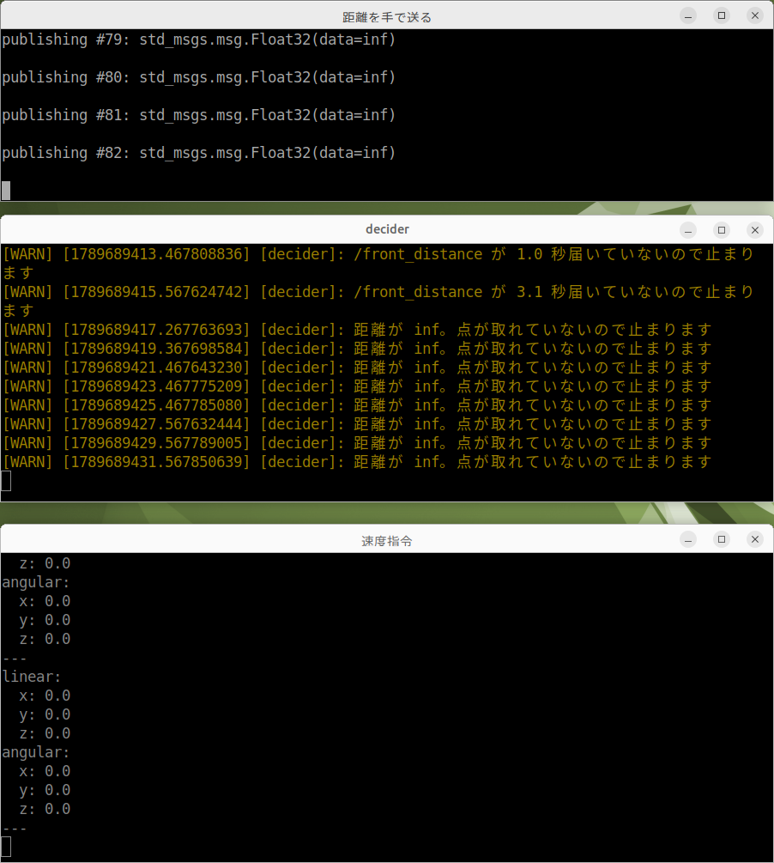Viewport: 774px width, 863px height.
Task: Click the 'publishing #80' output line
Action: click(x=198, y=77)
